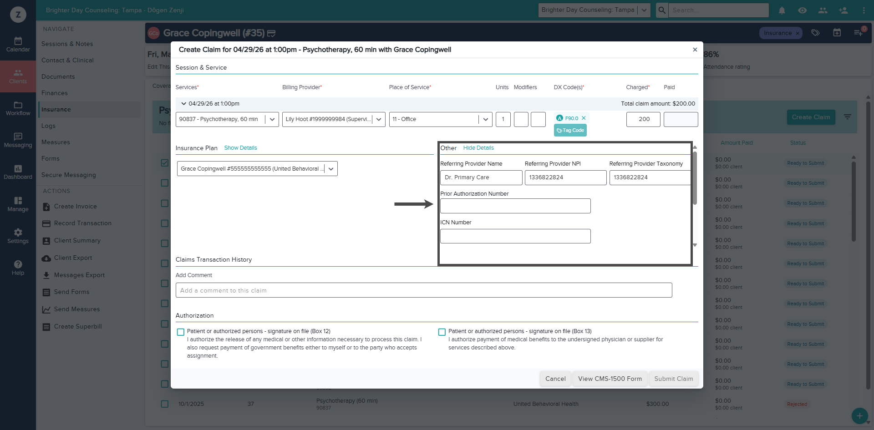Click the Paid amount field
The width and height of the screenshot is (874, 430).
[681, 119]
